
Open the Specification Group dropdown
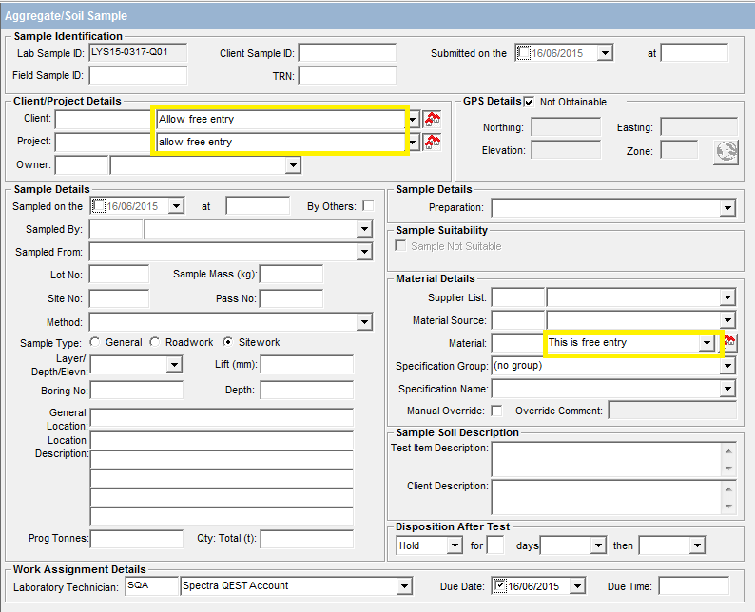click(727, 366)
